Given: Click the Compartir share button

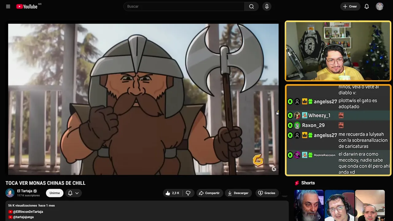Looking at the screenshot, I should (209, 193).
